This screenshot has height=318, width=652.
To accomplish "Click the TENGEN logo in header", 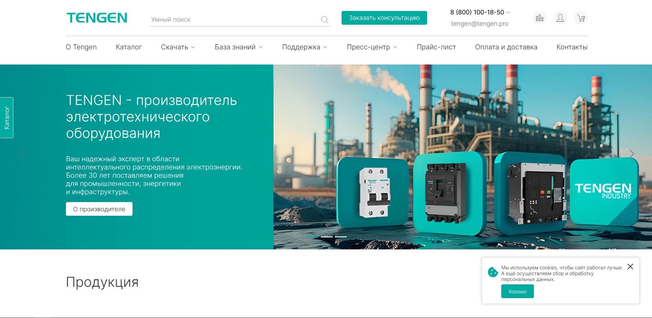I will click(x=97, y=18).
